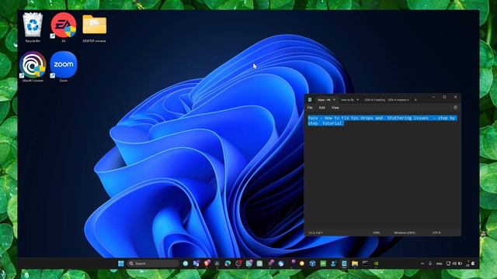Viewport: 497px width, 279px height.
Task: Launch the Zoom desktop shortcut
Action: 64,67
